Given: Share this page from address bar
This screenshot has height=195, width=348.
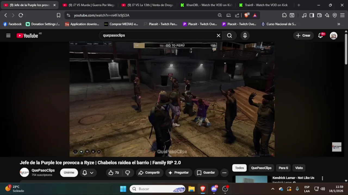Looking at the screenshot, I should pyautogui.click(x=237, y=15).
